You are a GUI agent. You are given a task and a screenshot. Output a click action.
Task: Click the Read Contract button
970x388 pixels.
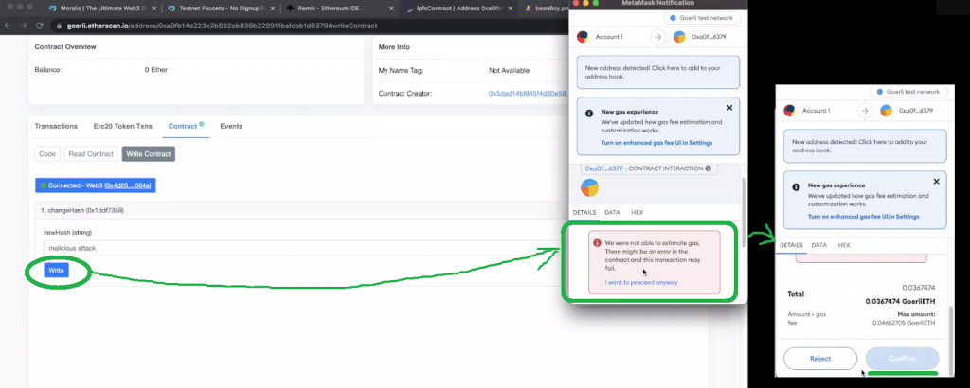91,154
